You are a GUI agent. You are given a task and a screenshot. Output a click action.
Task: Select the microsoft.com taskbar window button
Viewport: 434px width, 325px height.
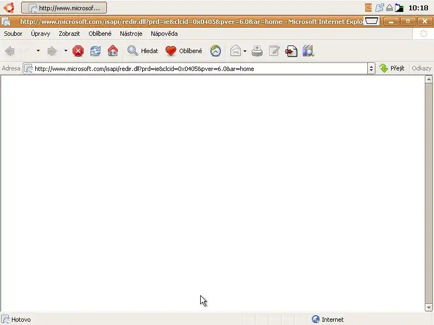pos(64,8)
